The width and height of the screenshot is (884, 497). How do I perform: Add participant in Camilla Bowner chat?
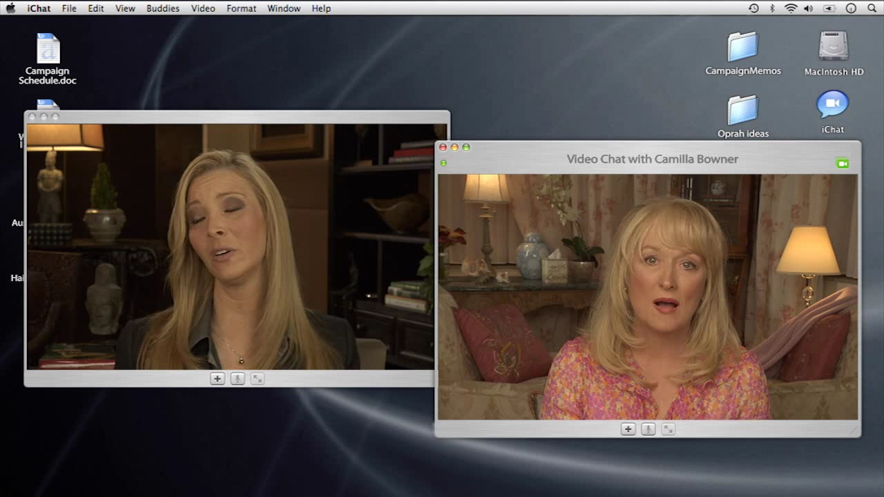(628, 429)
